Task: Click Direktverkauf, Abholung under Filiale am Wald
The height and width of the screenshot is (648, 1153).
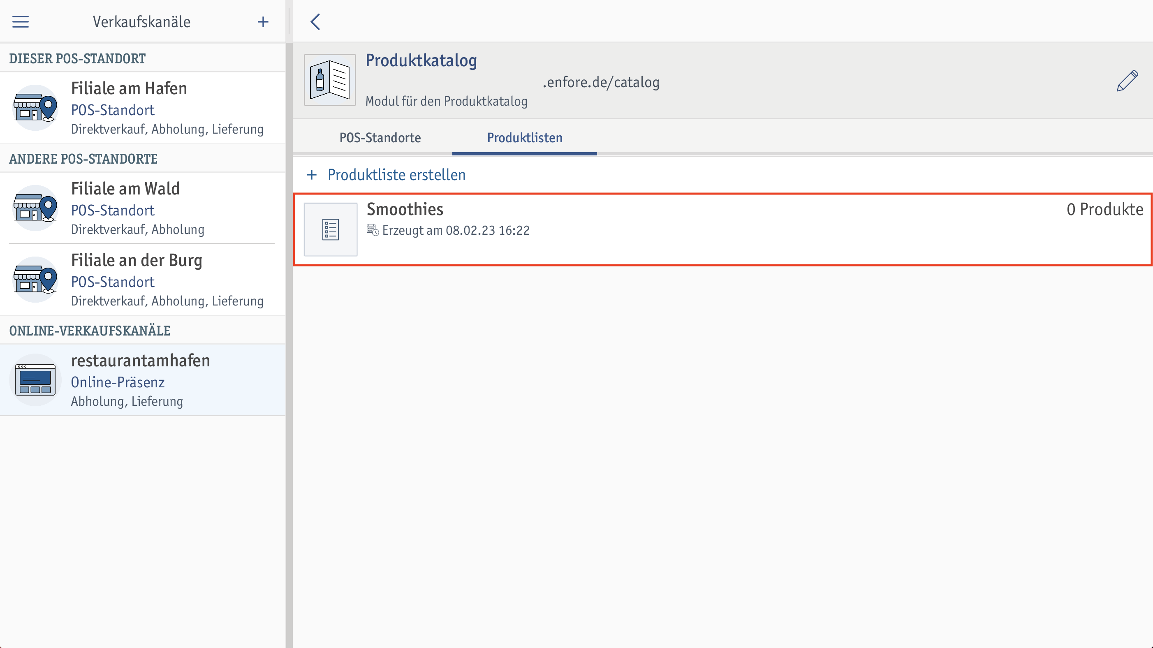Action: pyautogui.click(x=138, y=229)
